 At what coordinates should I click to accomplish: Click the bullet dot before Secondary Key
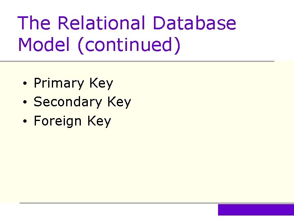(25, 103)
